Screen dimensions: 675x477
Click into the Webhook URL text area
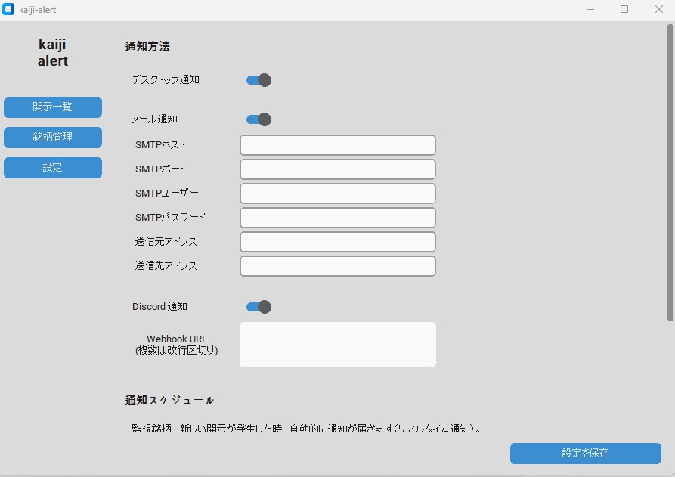tap(337, 345)
